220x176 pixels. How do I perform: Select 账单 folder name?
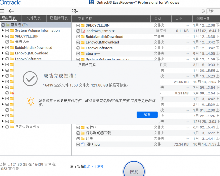(89, 139)
